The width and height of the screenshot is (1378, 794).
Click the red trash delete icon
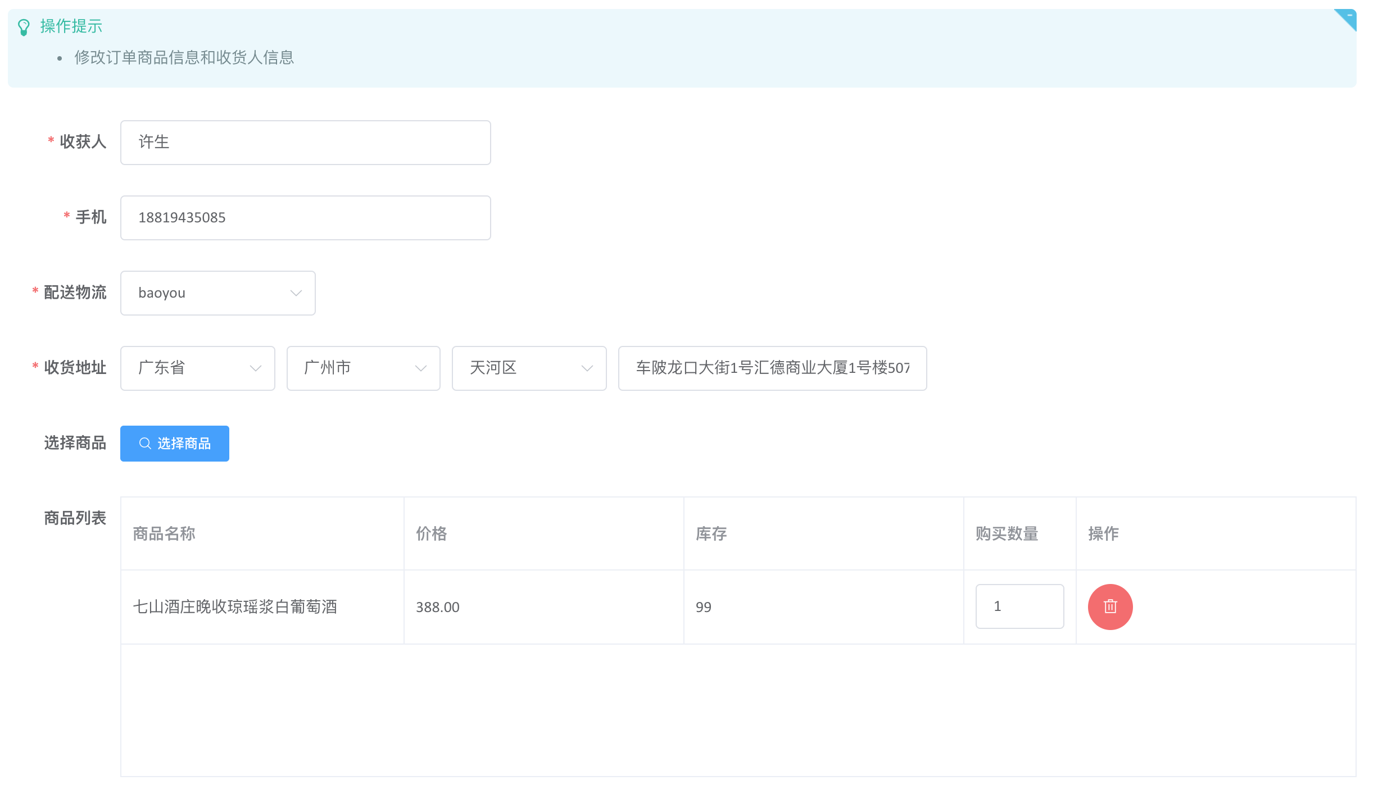(x=1109, y=606)
